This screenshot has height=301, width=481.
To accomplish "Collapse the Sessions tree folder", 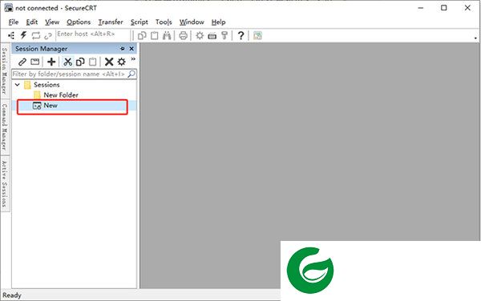I will pos(18,85).
